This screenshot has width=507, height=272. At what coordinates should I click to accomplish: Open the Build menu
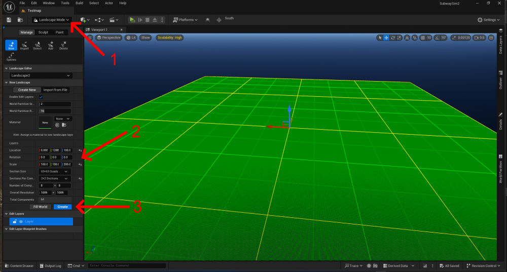tap(79, 3)
